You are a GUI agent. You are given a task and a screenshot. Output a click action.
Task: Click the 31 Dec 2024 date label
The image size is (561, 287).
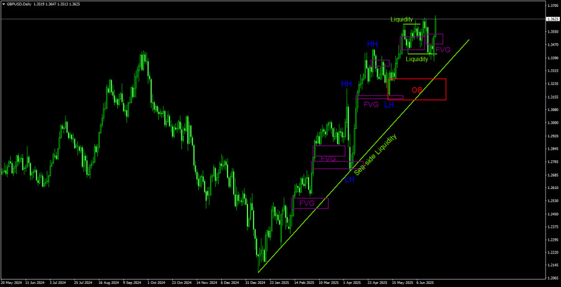click(255, 283)
